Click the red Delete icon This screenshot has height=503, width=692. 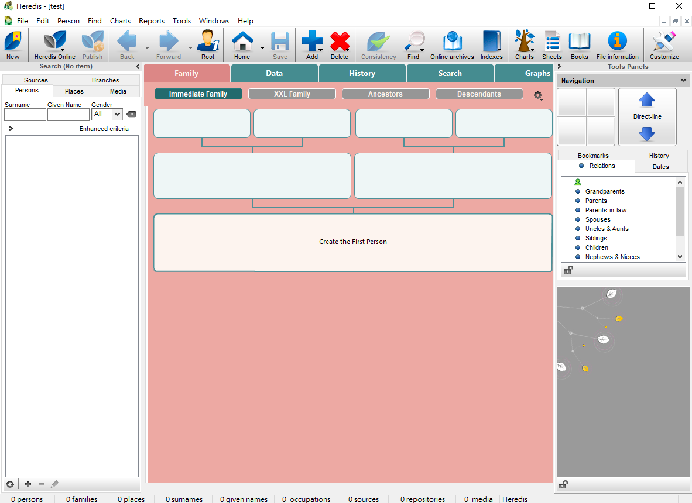click(x=340, y=42)
